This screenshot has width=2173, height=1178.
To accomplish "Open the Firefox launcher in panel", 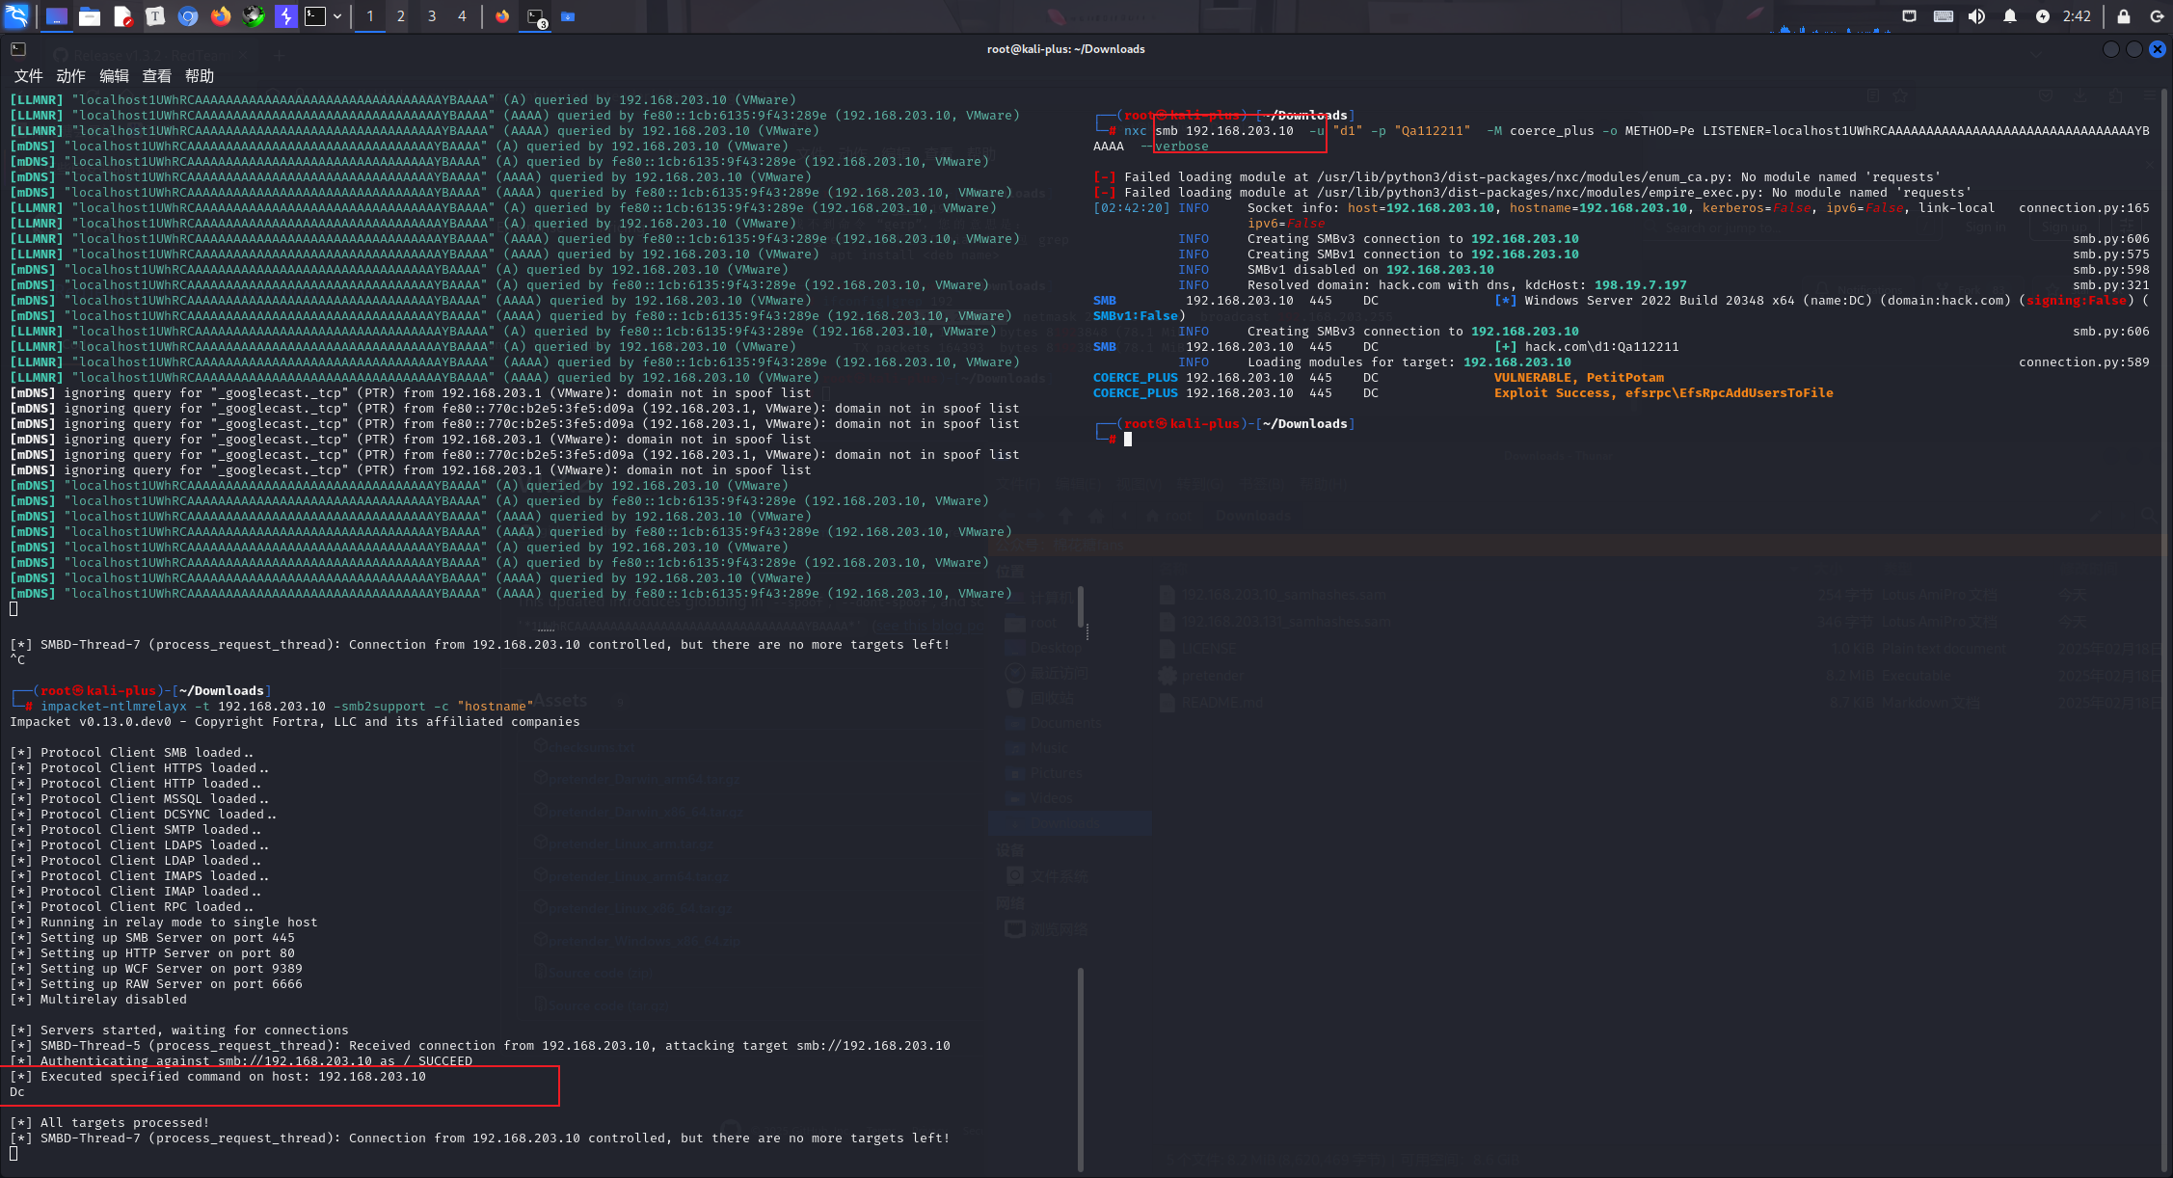I will point(221,16).
